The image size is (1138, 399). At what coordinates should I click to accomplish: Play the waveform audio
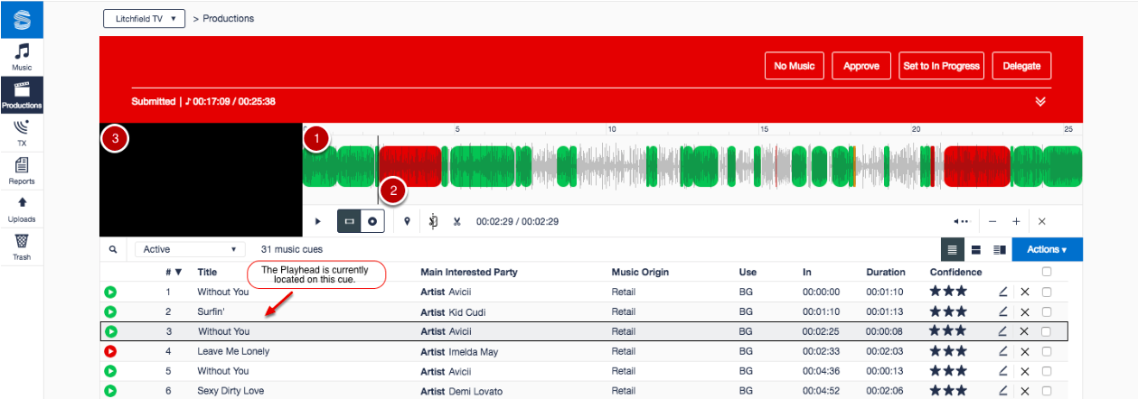317,221
